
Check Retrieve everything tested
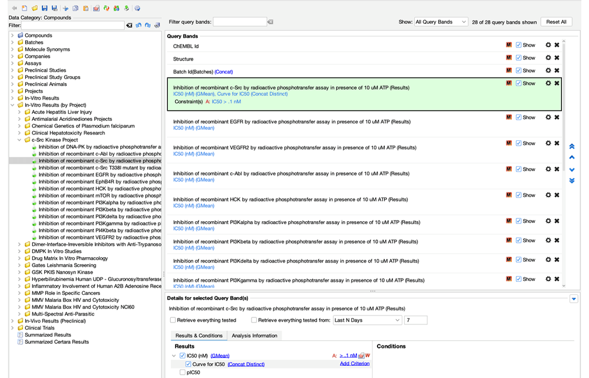point(173,320)
